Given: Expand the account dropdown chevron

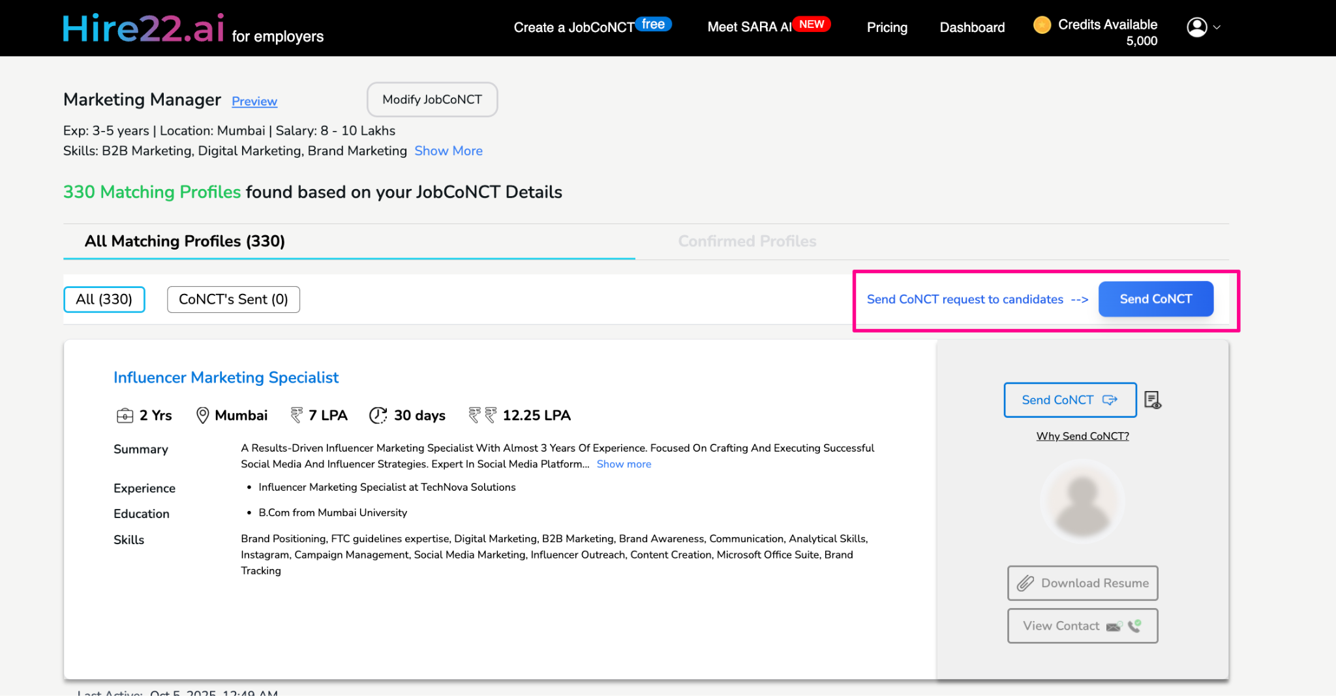Looking at the screenshot, I should [x=1217, y=29].
